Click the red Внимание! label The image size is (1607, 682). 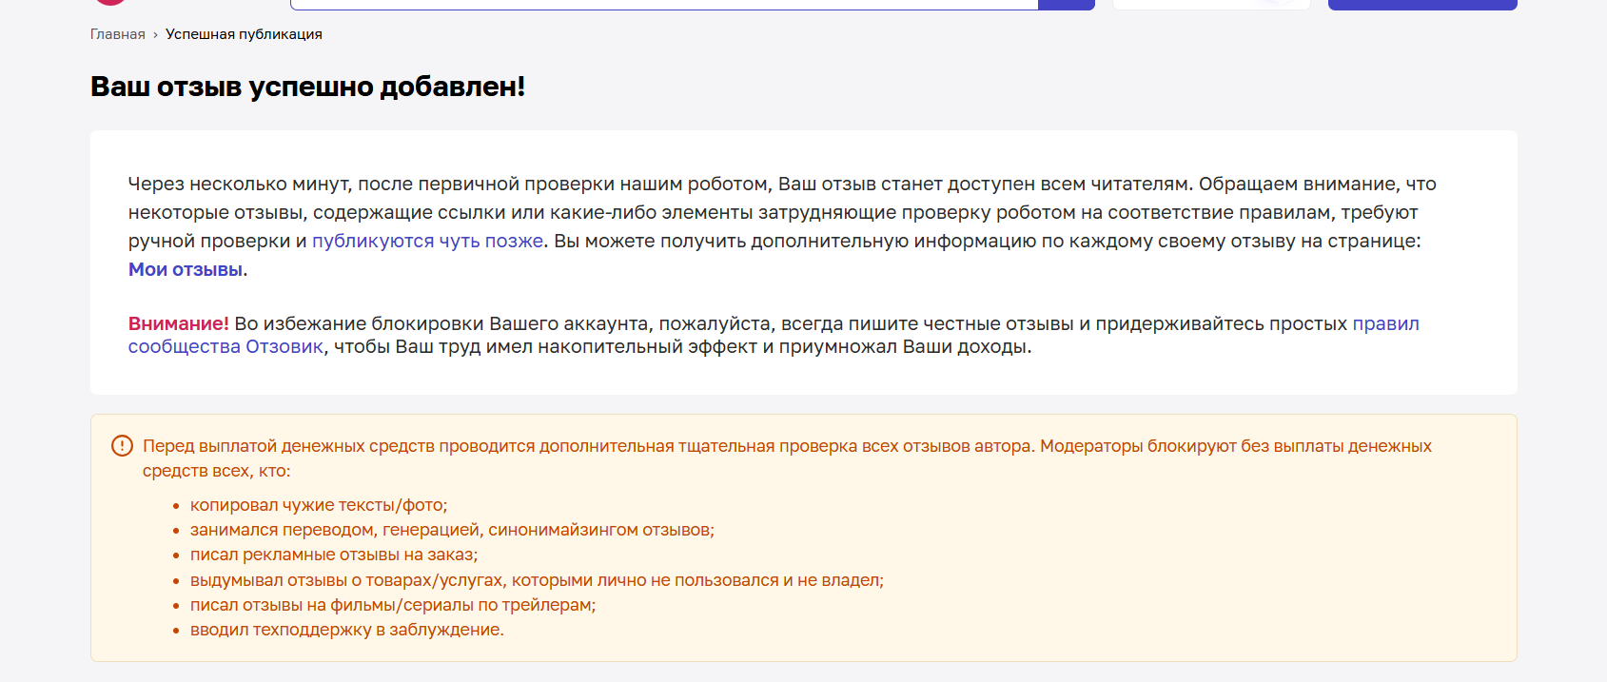pos(179,323)
